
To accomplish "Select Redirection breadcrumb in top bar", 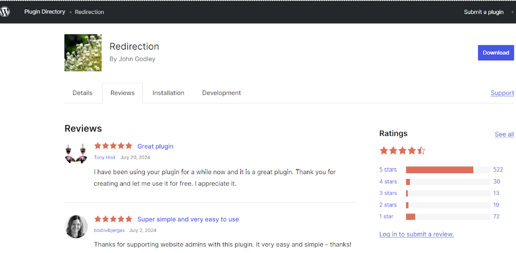I will coord(90,12).
